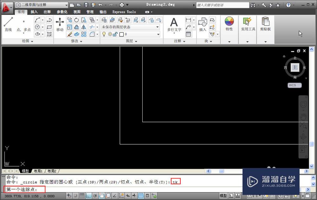
Task: Toggle Polar tracking in status bar
Action: (x=95, y=196)
